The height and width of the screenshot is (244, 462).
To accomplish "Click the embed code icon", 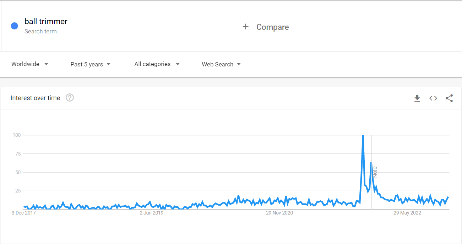I will tap(433, 98).
